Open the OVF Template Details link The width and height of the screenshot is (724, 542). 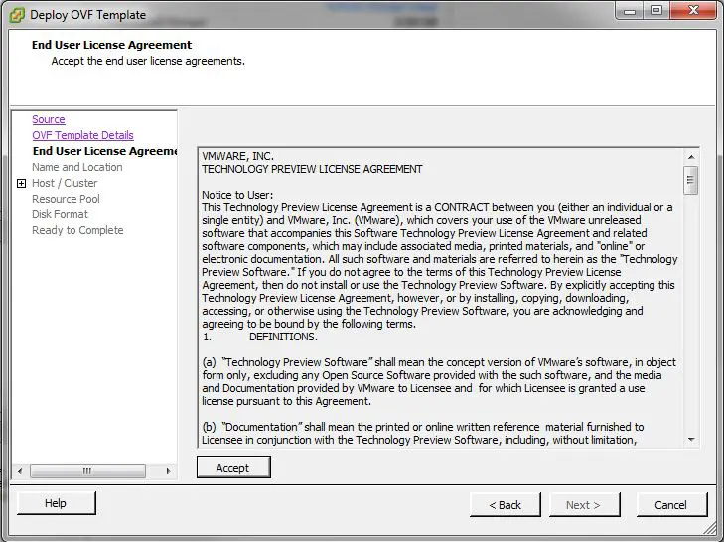(x=82, y=135)
